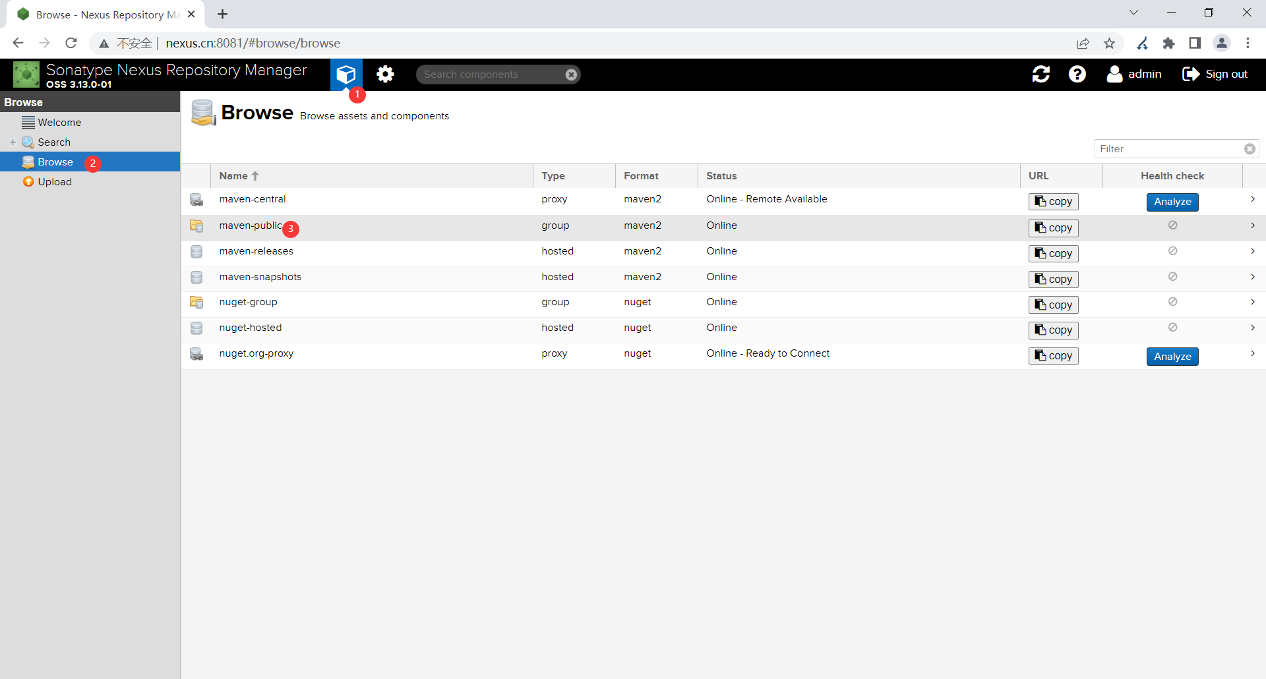Image resolution: width=1266 pixels, height=679 pixels.
Task: Open the admin user account
Action: point(1134,74)
